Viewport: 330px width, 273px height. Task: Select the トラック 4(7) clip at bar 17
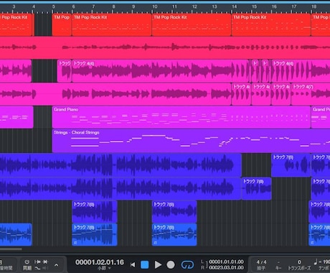[311, 94]
